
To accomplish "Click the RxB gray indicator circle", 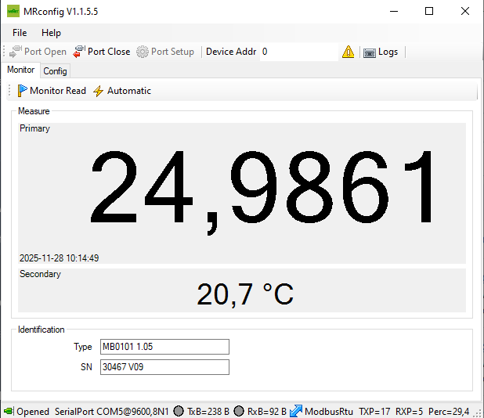I will 239,411.
